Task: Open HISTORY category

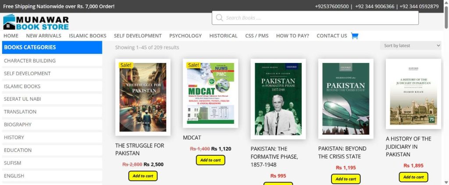Action: click(x=52, y=137)
